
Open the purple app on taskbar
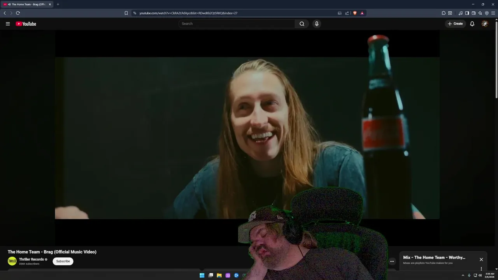pos(228,275)
